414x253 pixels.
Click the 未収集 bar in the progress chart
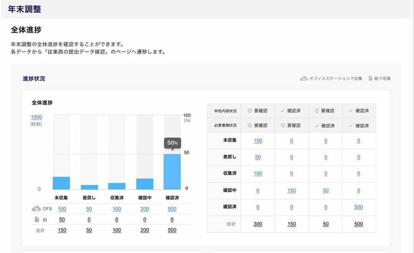click(x=61, y=183)
